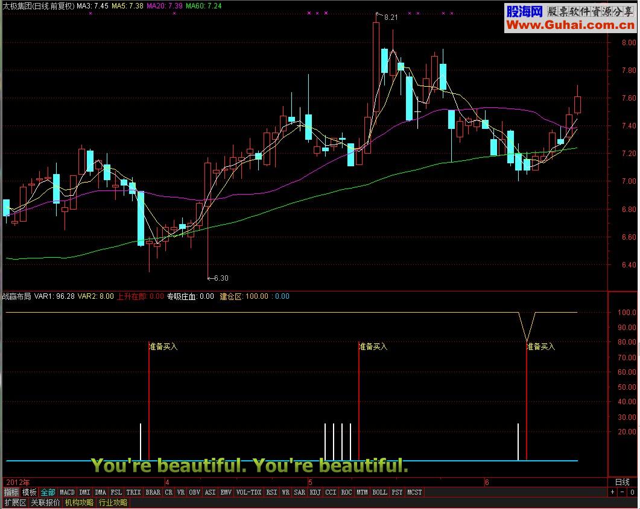Click the minus zoom-out button
This screenshot has width=640, height=509.
pos(623,492)
